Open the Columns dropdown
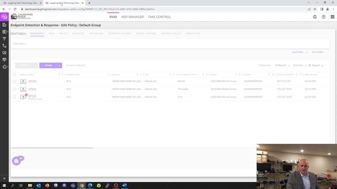This screenshot has height=189, width=337. point(300,65)
